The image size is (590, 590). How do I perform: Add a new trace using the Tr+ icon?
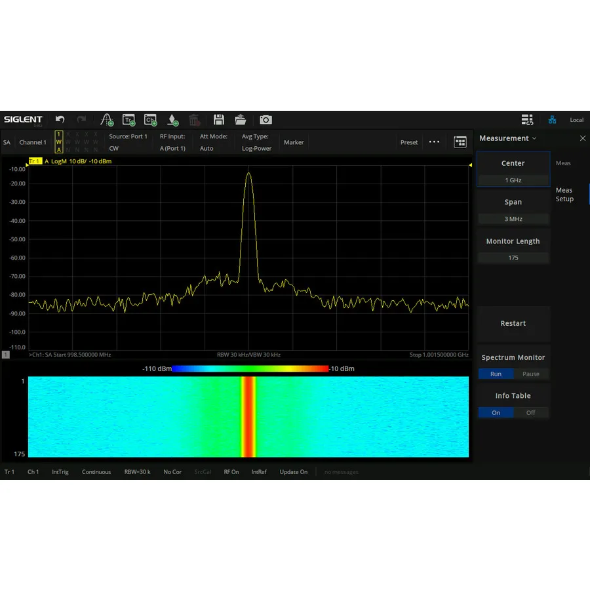pos(128,120)
